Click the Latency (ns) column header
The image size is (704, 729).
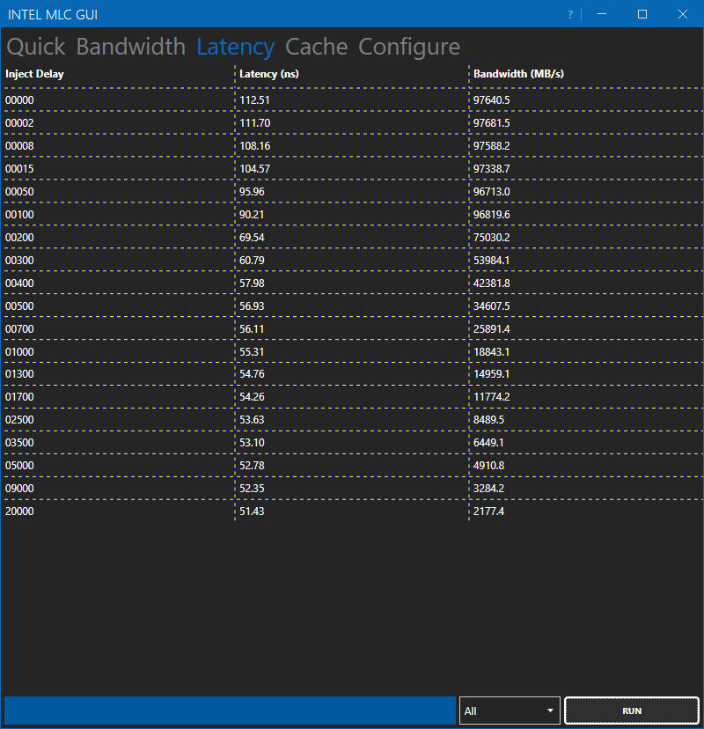(269, 74)
